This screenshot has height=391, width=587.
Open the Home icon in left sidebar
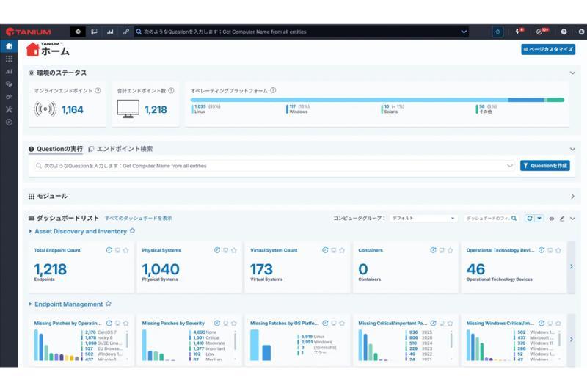(x=9, y=46)
